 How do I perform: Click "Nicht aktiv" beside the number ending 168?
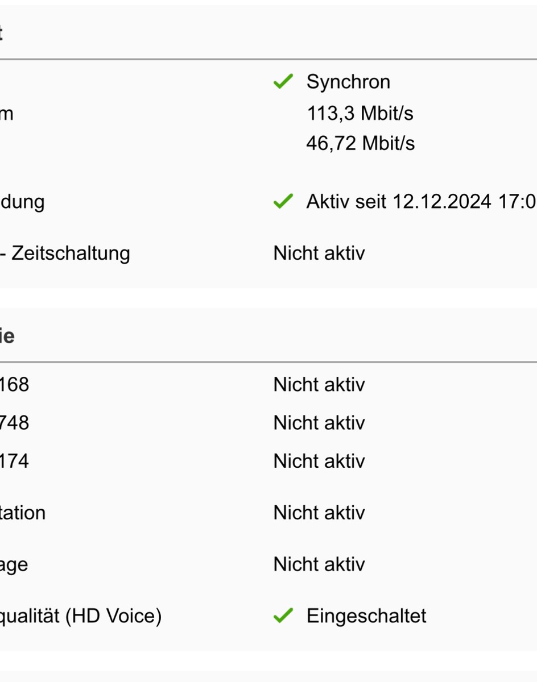click(x=319, y=385)
